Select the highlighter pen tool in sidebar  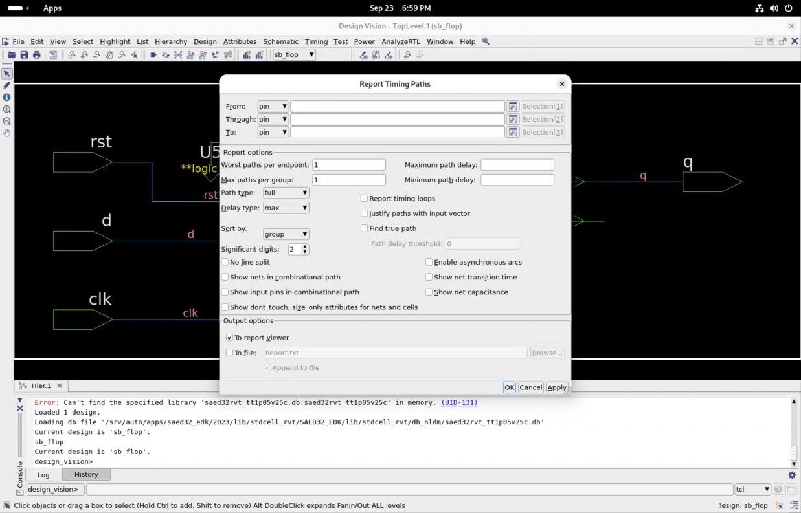(x=7, y=85)
